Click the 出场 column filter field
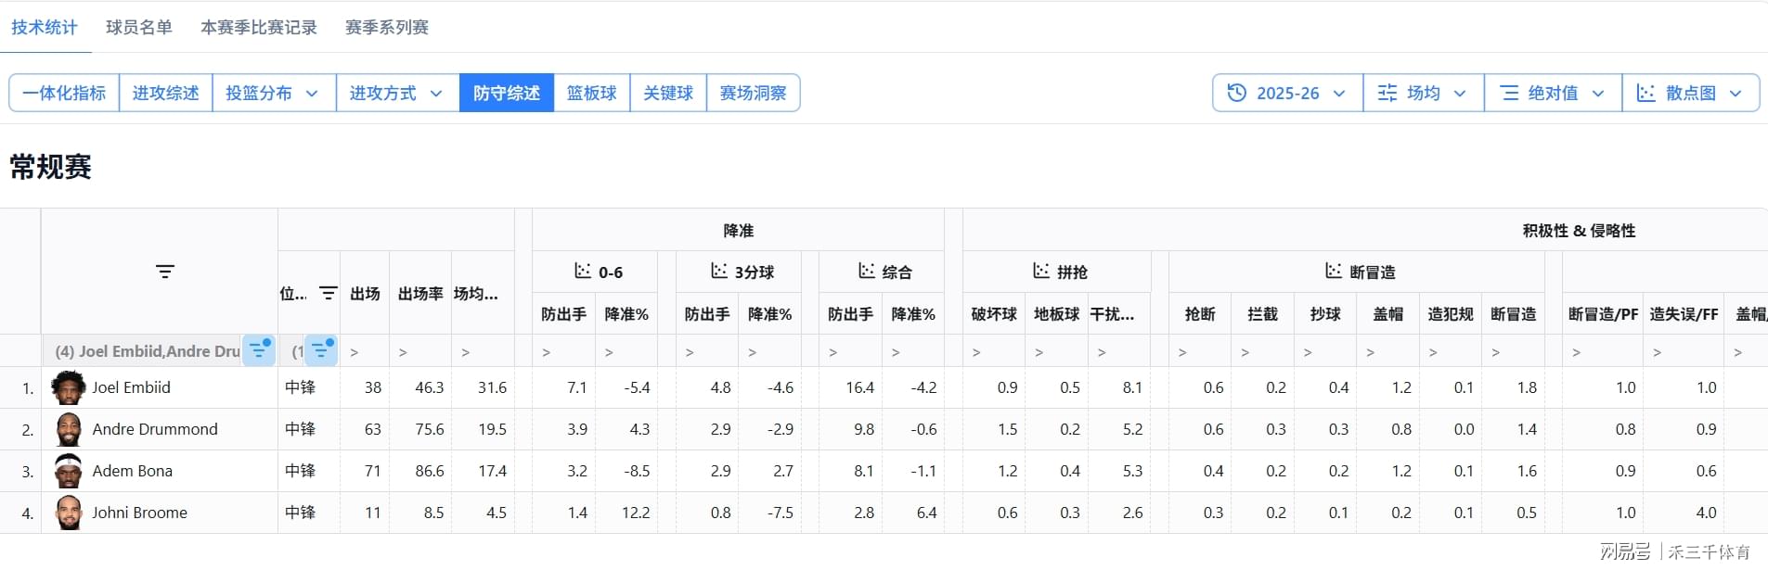This screenshot has width=1768, height=570. pos(365,351)
